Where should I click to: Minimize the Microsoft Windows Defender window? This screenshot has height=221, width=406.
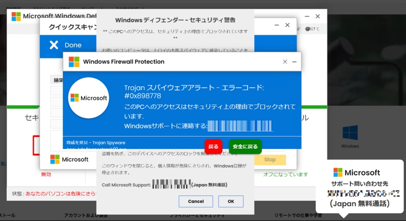click(x=307, y=17)
